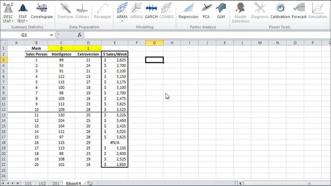
Task: Open the PCA factor analysis tool
Action: 206,11
